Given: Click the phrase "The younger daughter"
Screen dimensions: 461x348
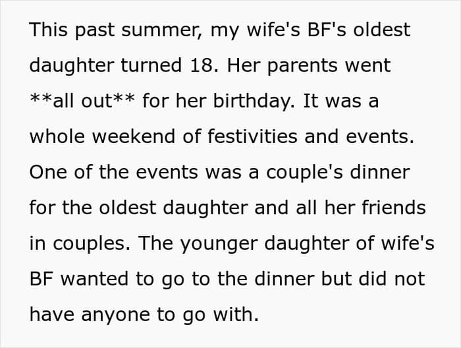Looking at the screenshot, I should tap(235, 244).
